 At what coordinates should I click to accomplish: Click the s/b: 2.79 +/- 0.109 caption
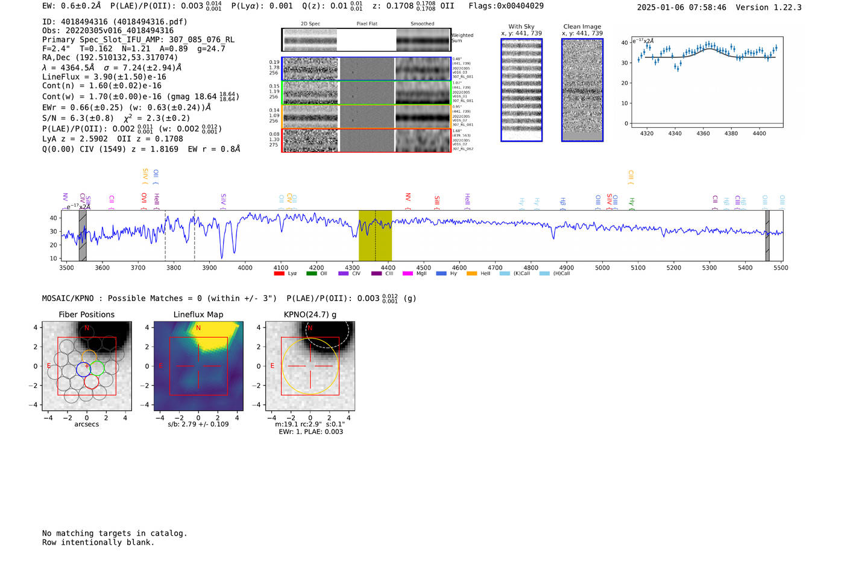198,424
